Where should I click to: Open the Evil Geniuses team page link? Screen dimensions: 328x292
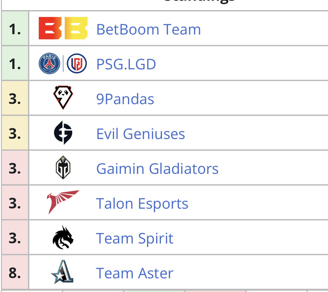coord(141,134)
